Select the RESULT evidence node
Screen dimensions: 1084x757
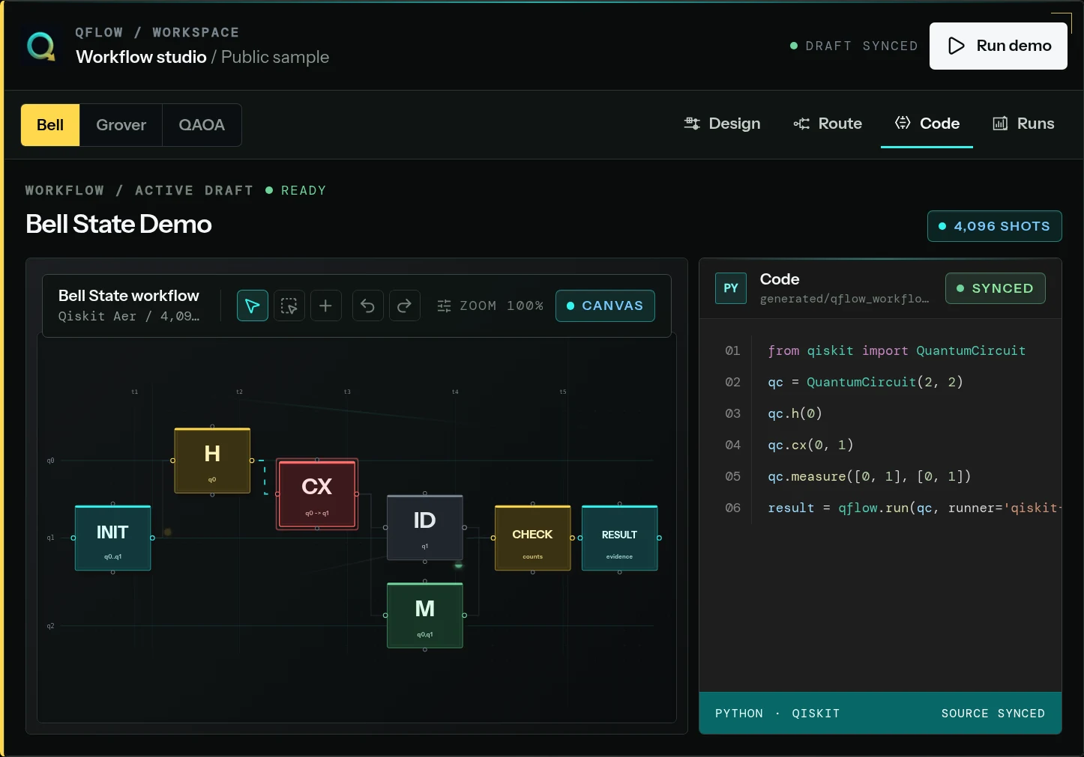tap(619, 538)
